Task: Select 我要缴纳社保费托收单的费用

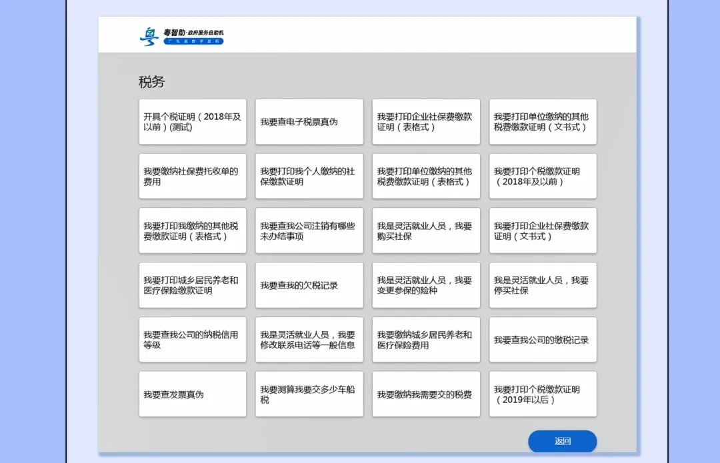Action: click(192, 176)
